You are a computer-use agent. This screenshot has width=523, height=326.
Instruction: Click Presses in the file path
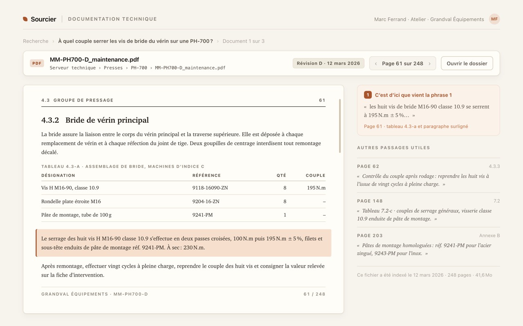[x=113, y=68]
